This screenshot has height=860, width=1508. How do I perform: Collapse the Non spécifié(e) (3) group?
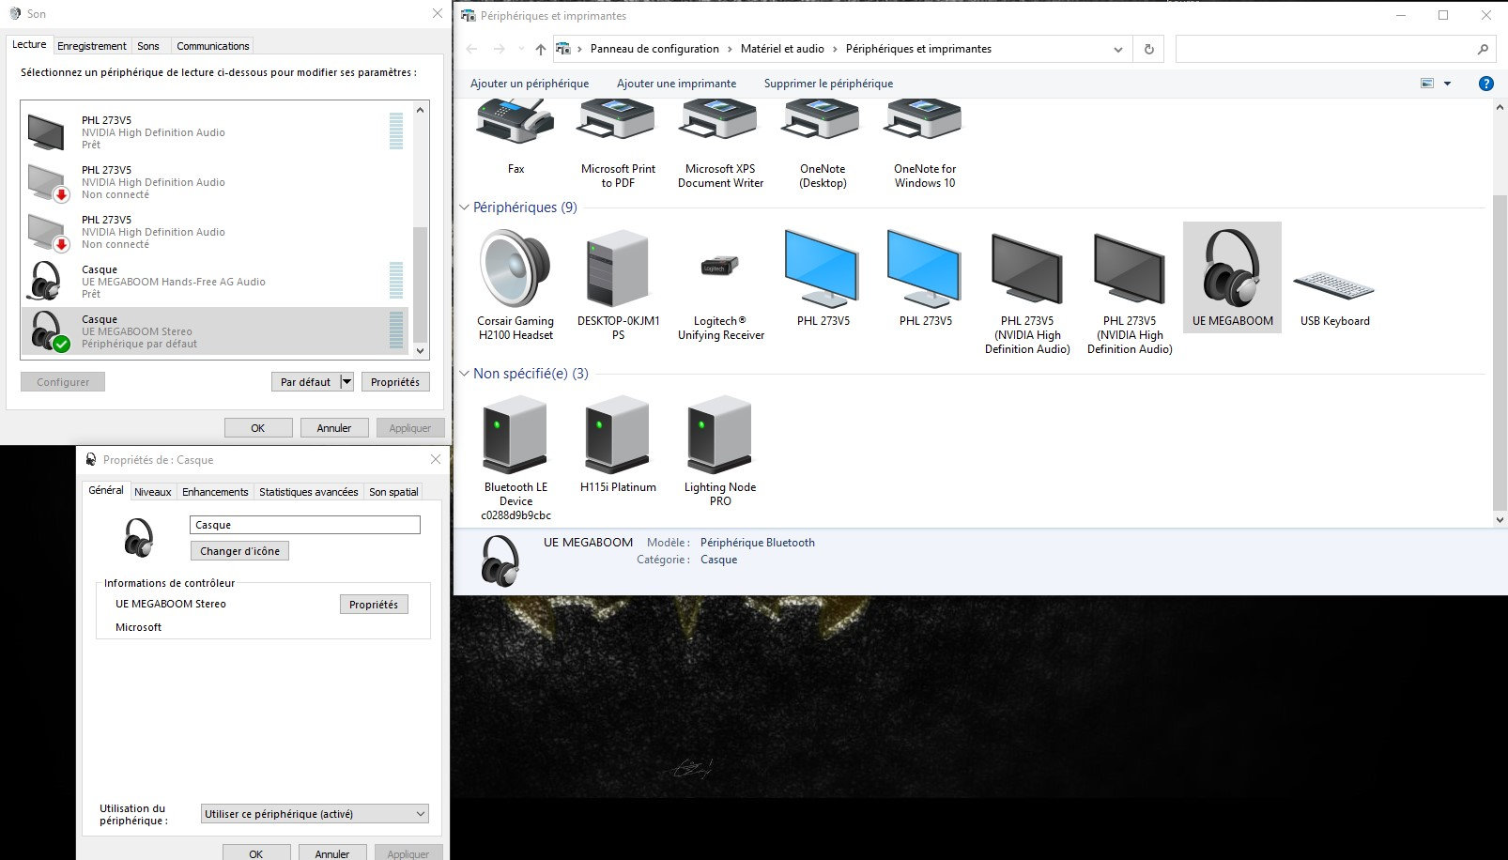coord(464,374)
